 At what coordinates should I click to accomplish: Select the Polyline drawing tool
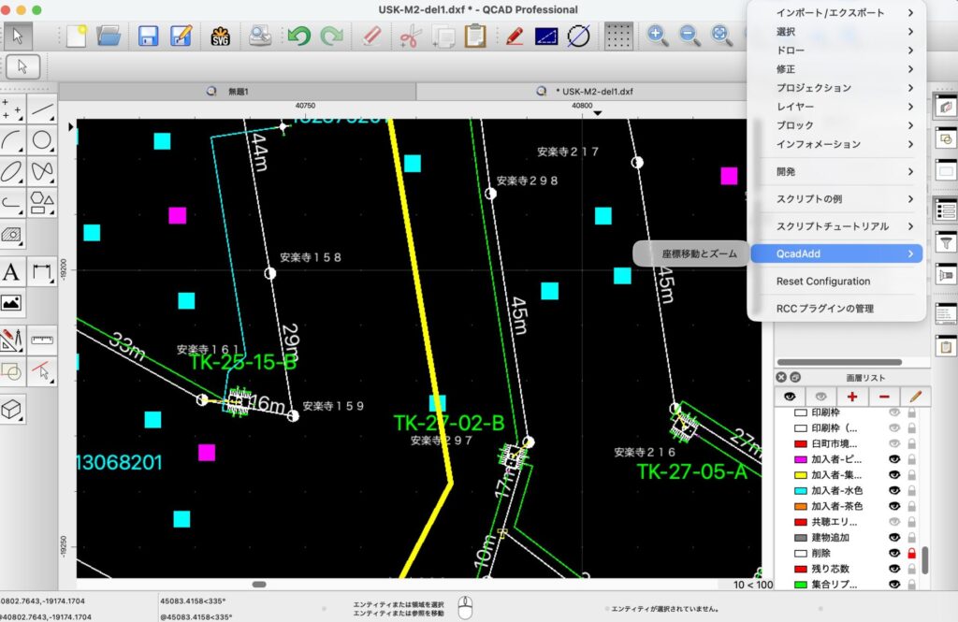(12, 202)
